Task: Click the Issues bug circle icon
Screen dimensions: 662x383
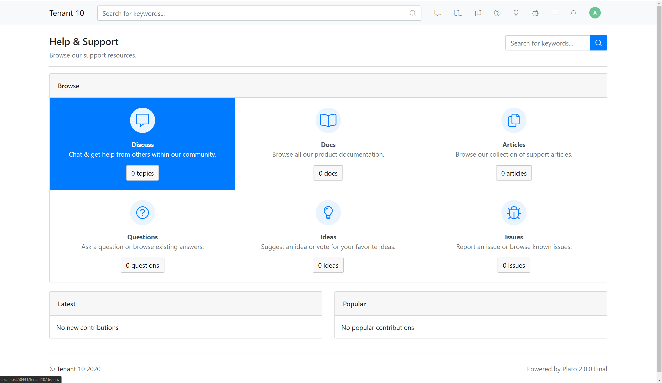Action: pos(514,213)
